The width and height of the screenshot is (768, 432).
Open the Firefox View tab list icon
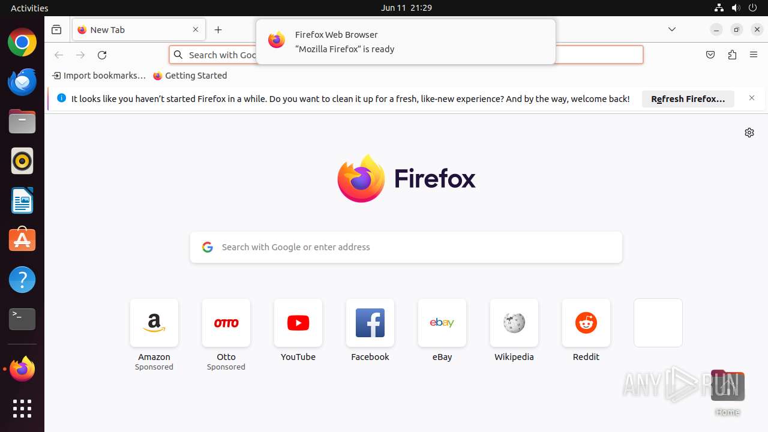tap(56, 29)
